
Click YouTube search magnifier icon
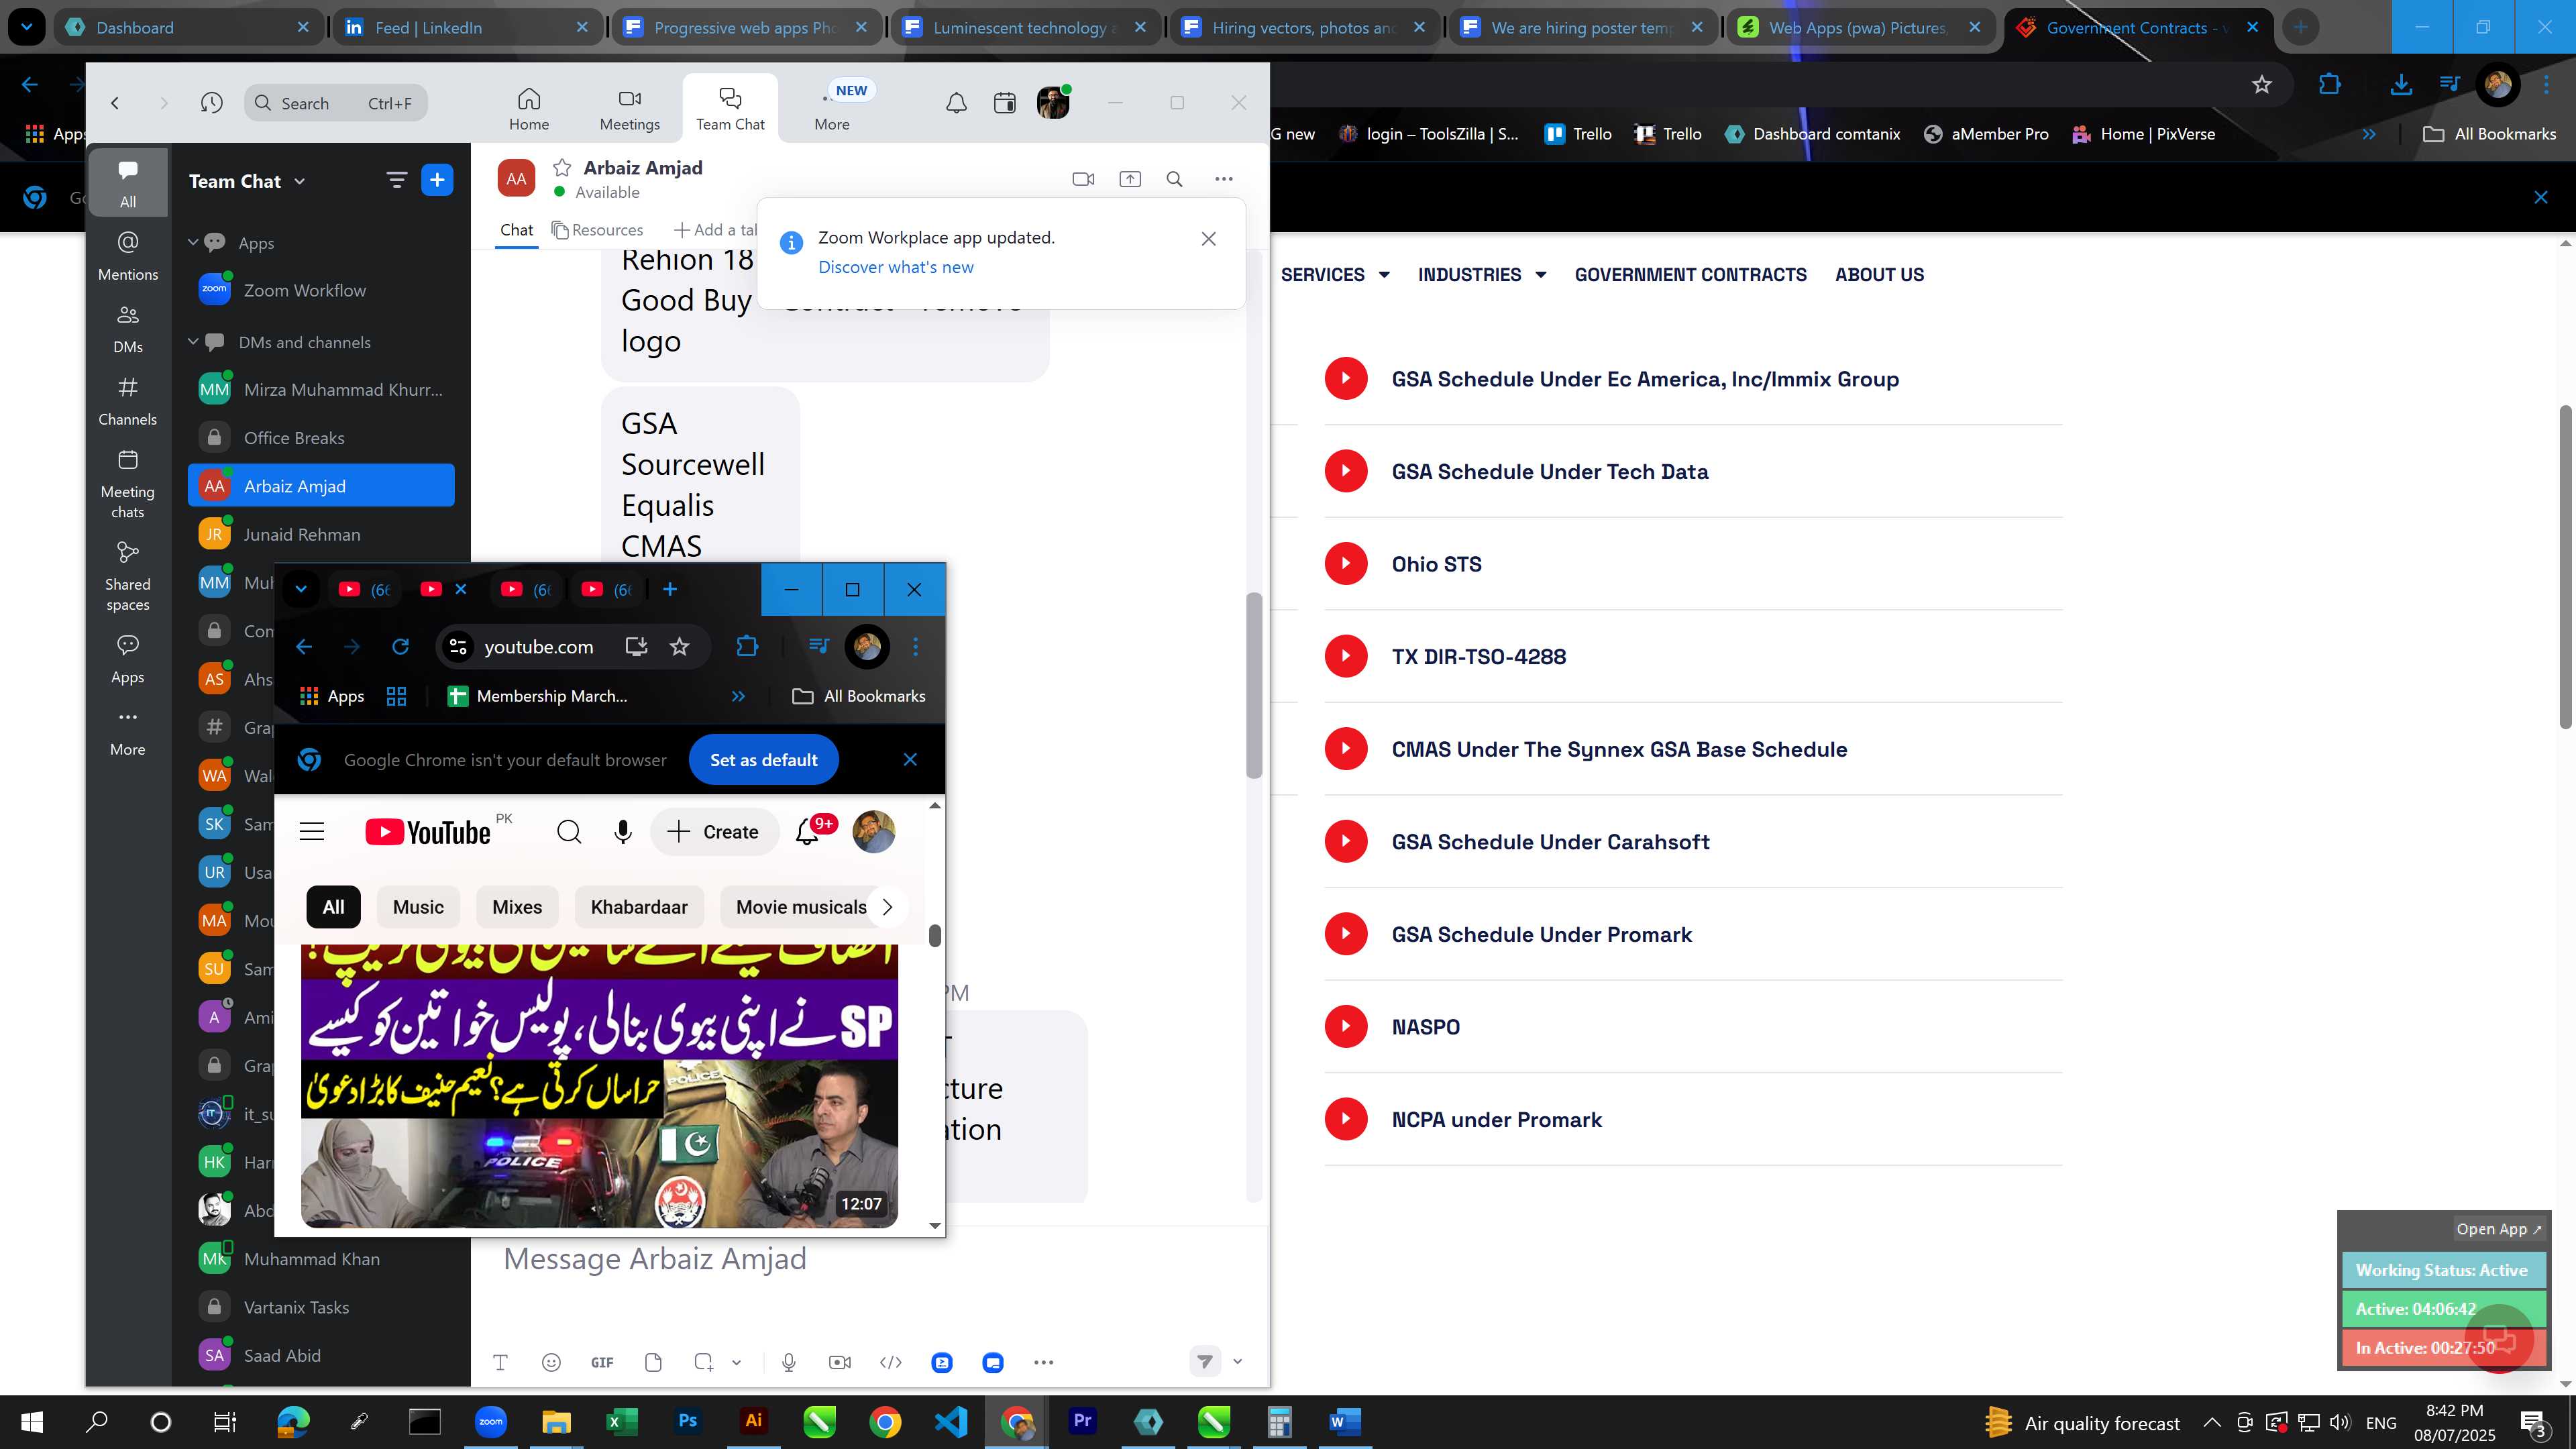[569, 831]
